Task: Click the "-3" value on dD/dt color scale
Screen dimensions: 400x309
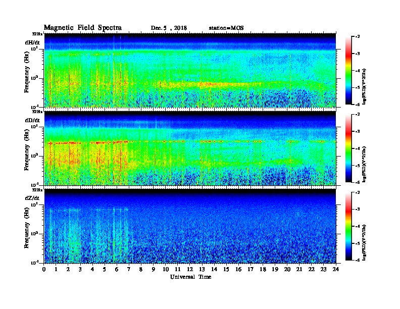Action: pyautogui.click(x=358, y=132)
